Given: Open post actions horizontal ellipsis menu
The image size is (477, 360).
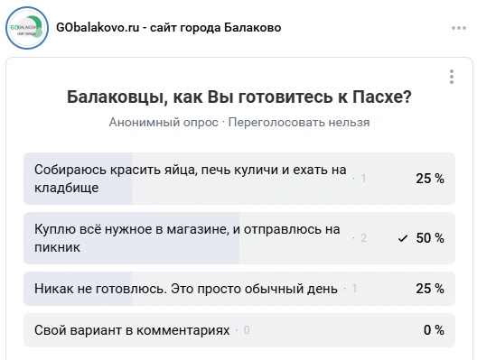Looking at the screenshot, I should click(459, 28).
